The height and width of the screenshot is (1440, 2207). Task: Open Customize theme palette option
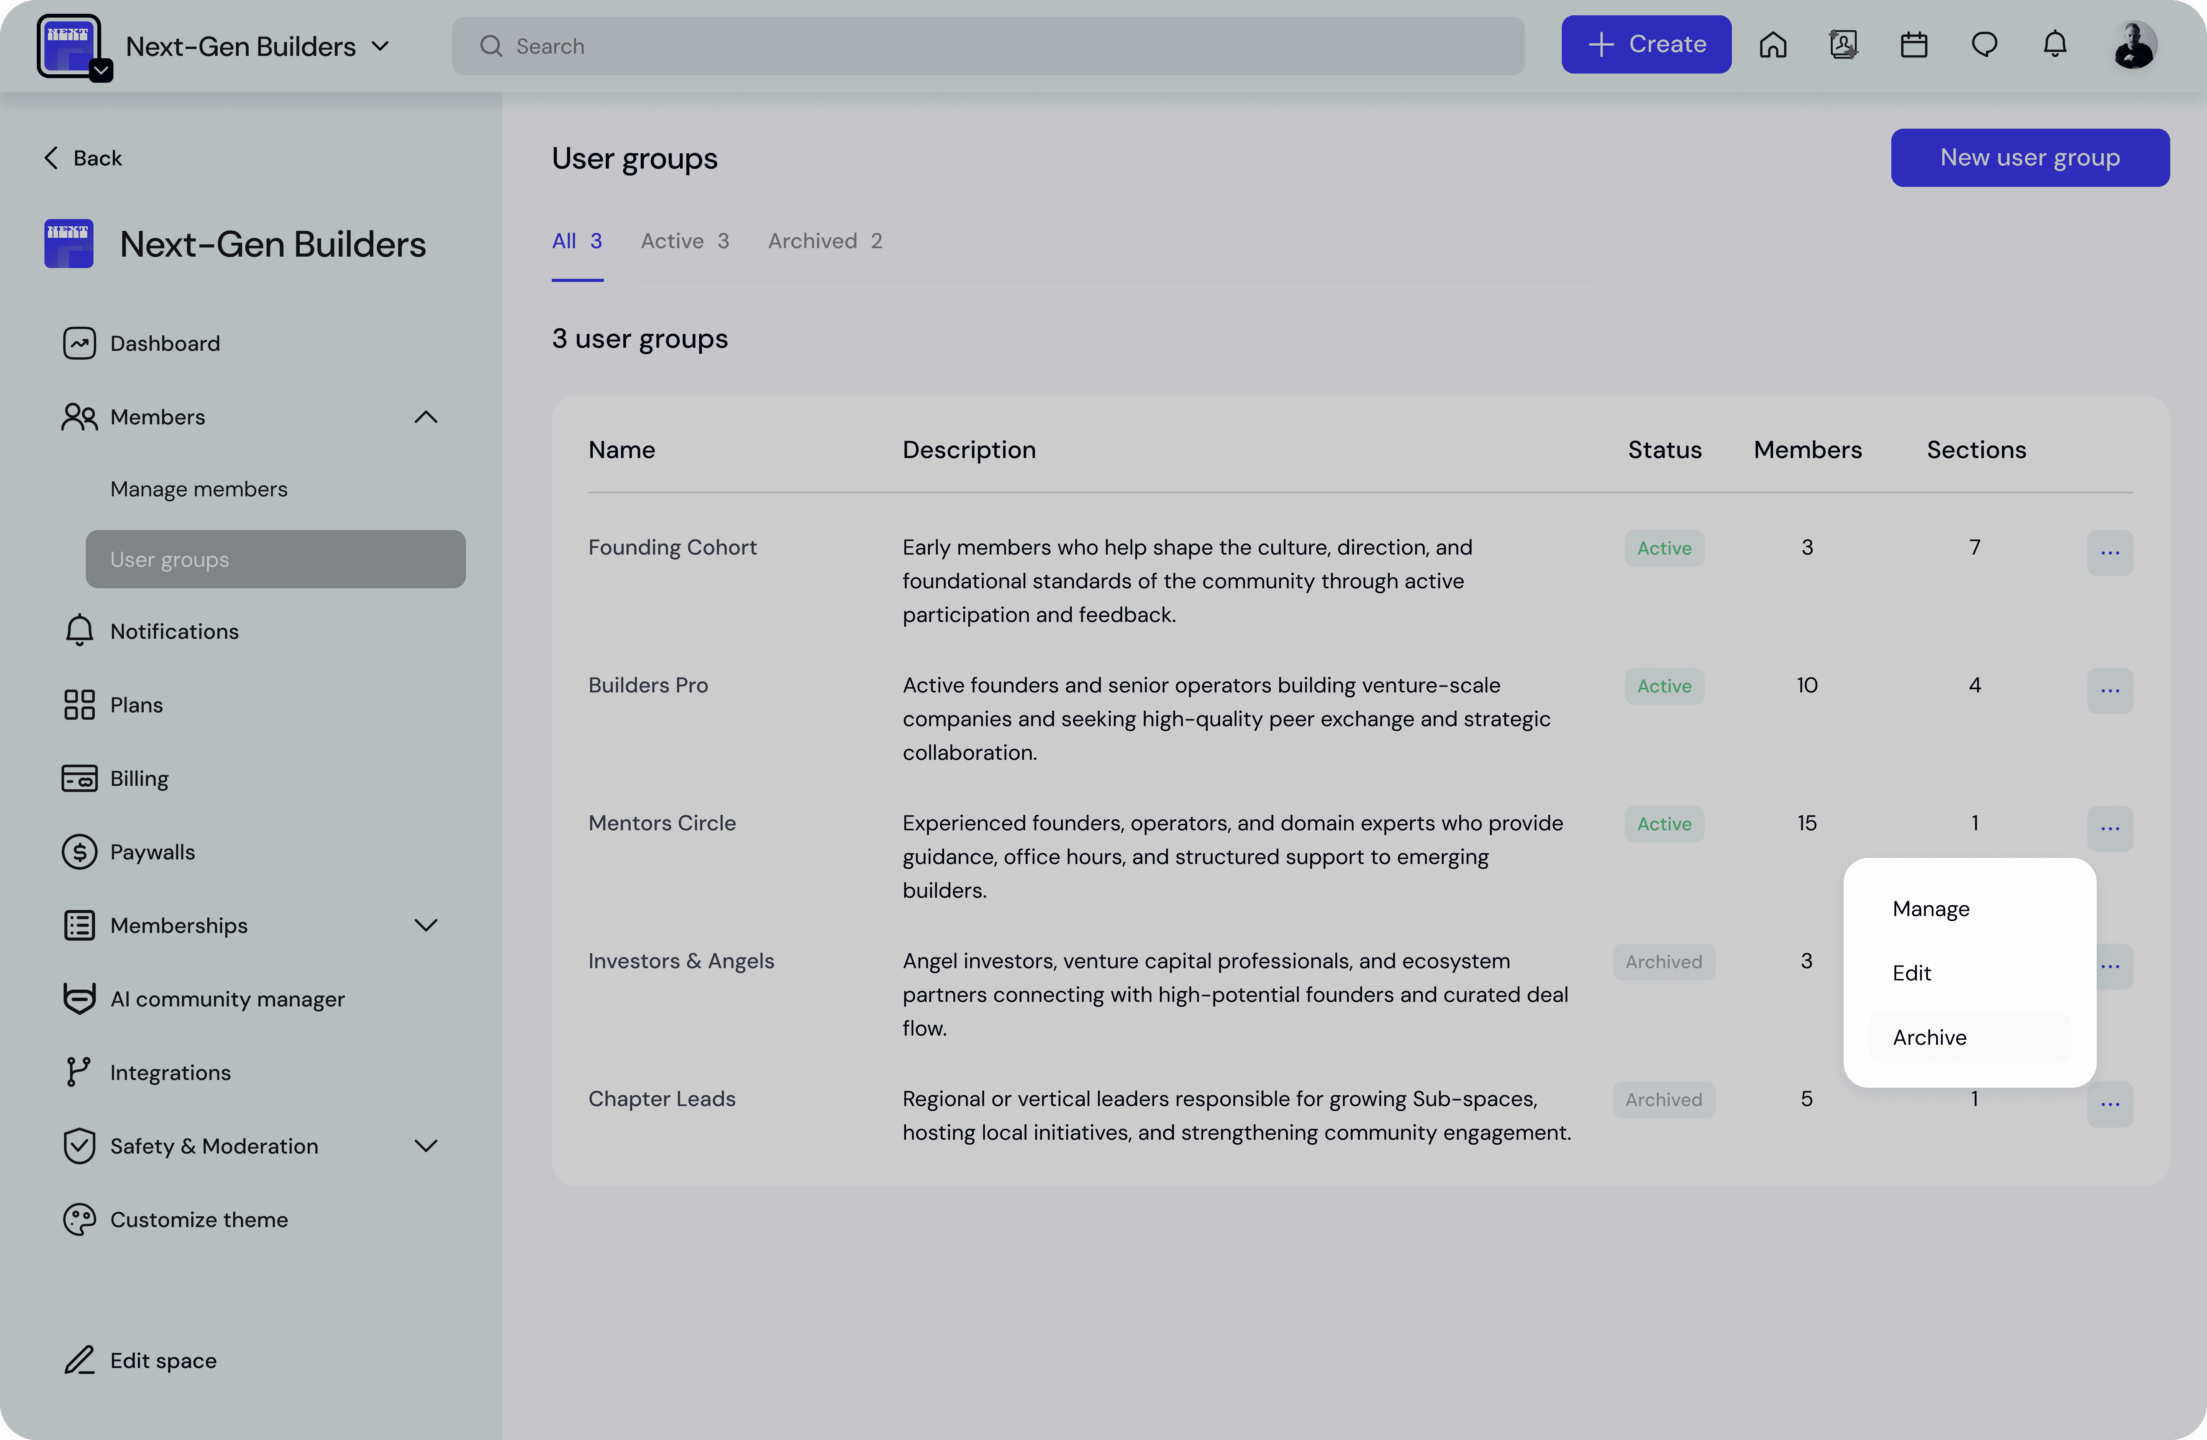[x=198, y=1219]
